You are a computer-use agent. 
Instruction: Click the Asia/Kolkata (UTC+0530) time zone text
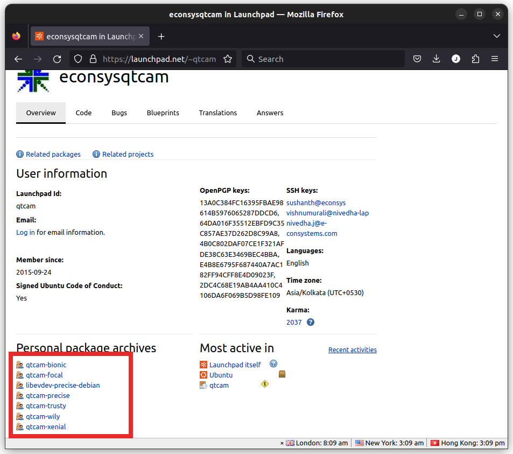325,293
